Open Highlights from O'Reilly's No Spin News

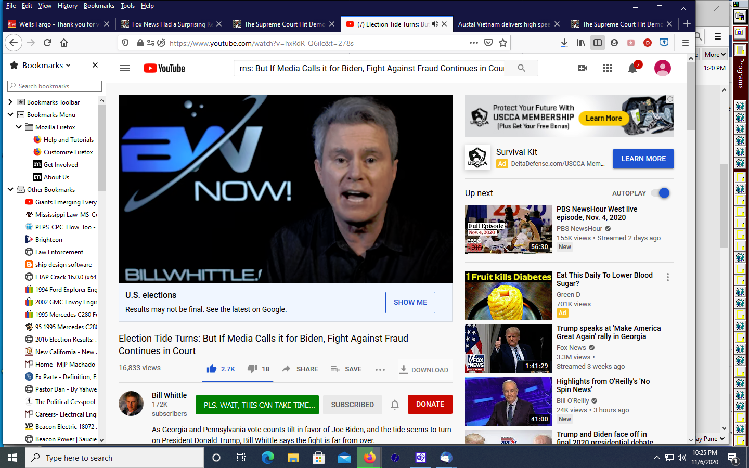click(603, 385)
